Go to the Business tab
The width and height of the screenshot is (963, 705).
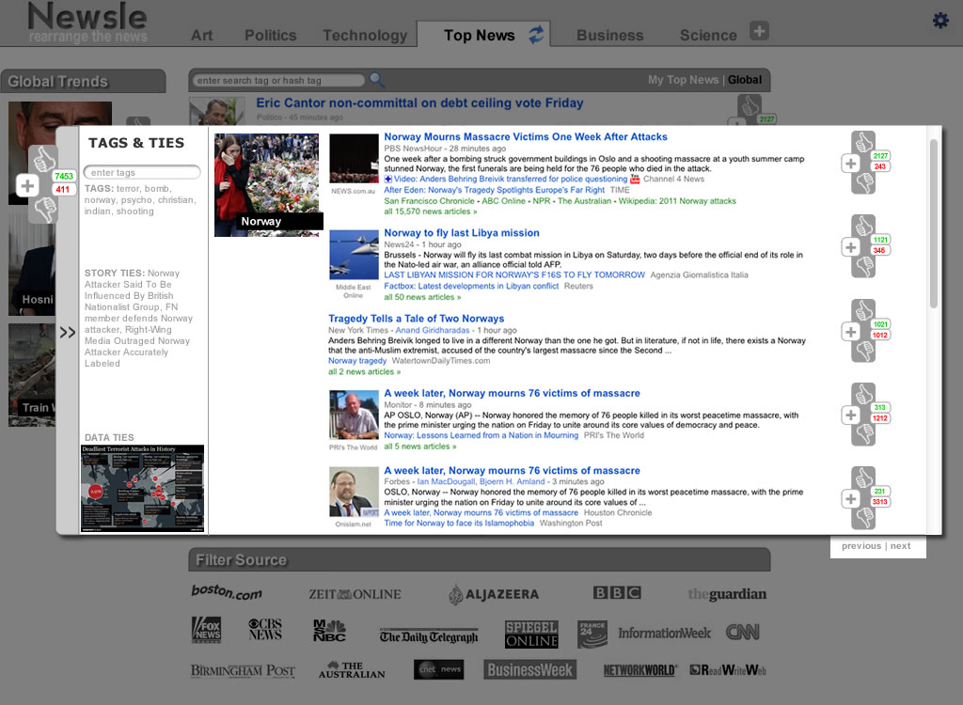pos(609,36)
